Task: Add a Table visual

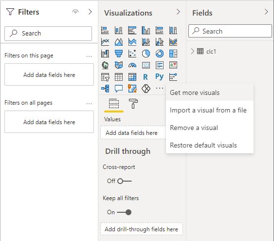Action: click(119, 77)
